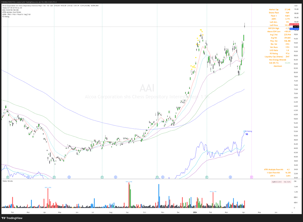Click the Jul label on time axis
Image resolution: width=303 pixels, height=222 pixels.
tap(93, 213)
